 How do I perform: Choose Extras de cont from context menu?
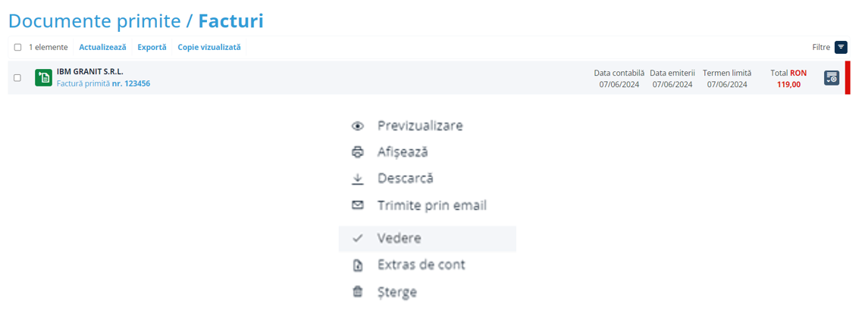pyautogui.click(x=421, y=265)
